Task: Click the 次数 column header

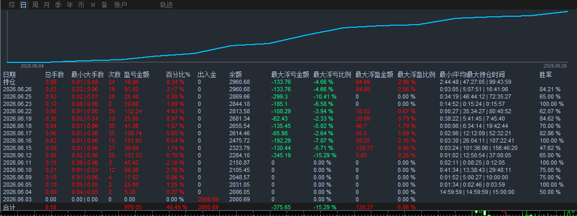Action: (x=115, y=75)
